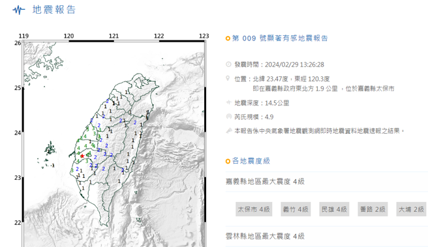This screenshot has width=428, height=247.
Task: Select the 義竹 4級 intensity tag
Action: coord(296,209)
